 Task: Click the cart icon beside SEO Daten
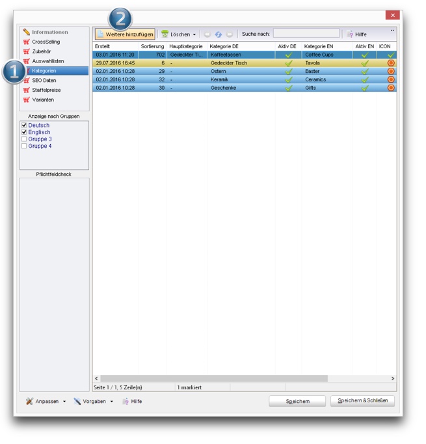pos(26,81)
